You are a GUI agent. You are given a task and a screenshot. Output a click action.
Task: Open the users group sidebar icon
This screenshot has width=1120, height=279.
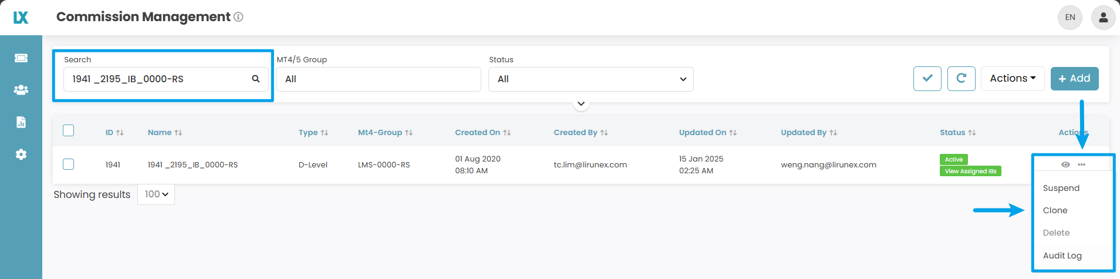pyautogui.click(x=21, y=90)
